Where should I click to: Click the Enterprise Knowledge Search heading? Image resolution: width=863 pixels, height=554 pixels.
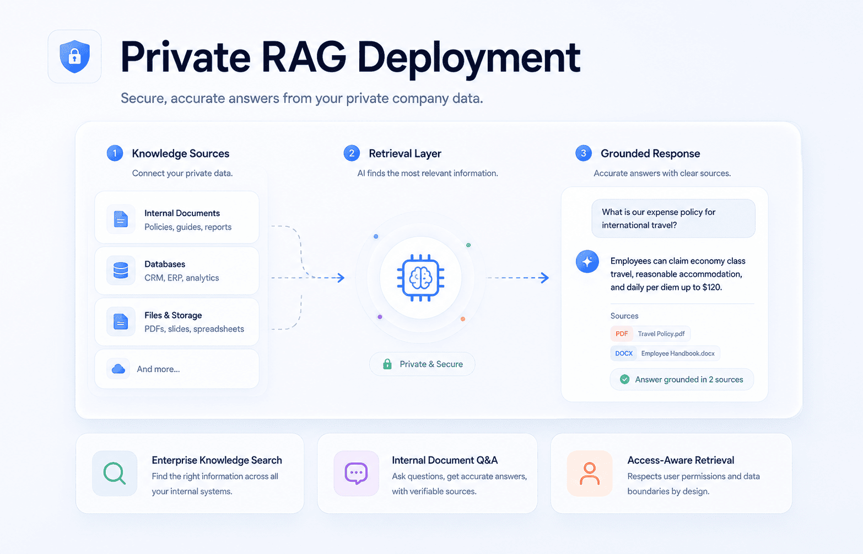tap(217, 460)
